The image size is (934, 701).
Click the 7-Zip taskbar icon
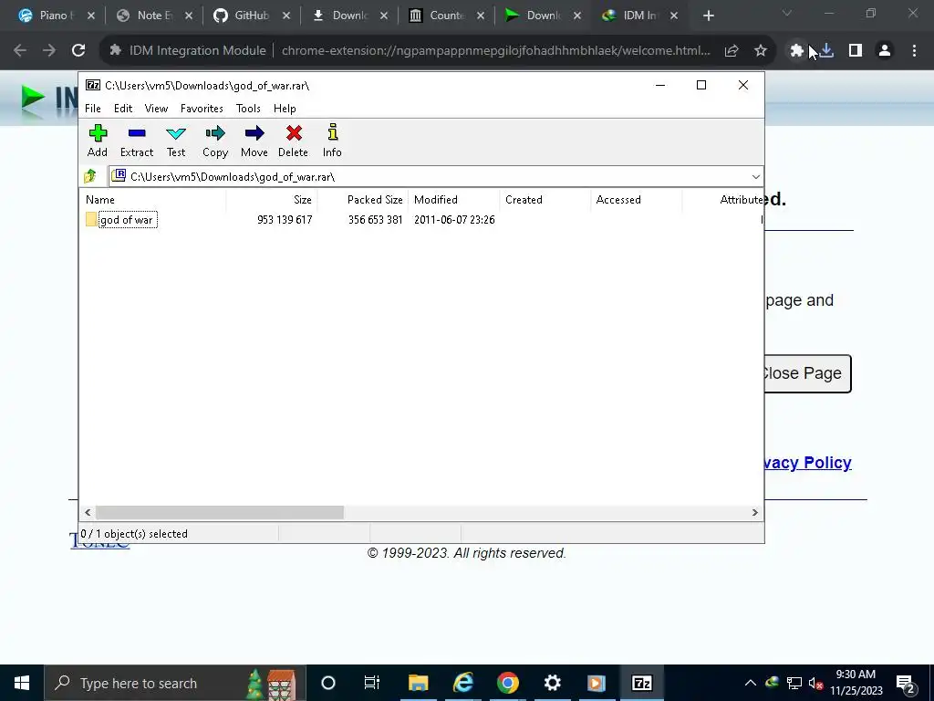[x=641, y=683]
